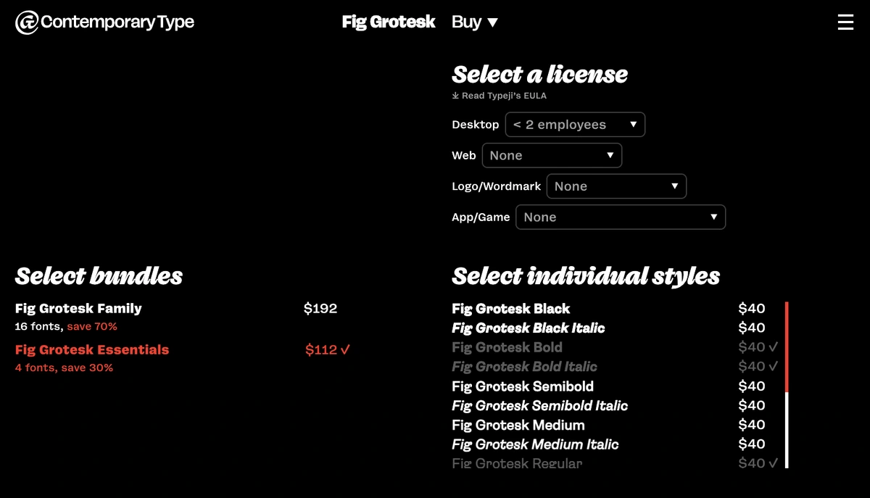Viewport: 870px width, 498px height.
Task: Click the Contemporary Type logo icon
Action: tap(25, 22)
